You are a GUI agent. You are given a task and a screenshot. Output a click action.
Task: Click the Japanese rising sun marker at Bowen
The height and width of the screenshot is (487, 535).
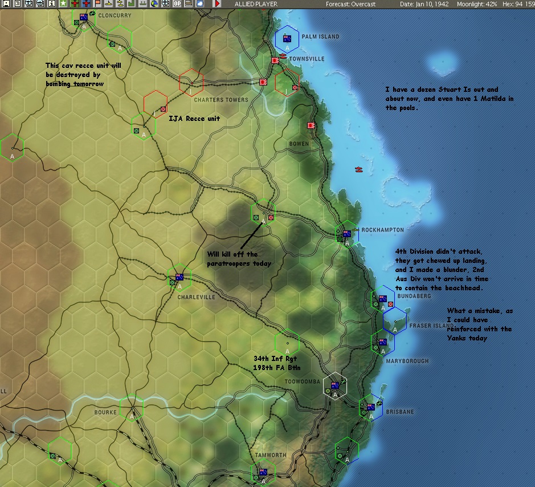coord(311,125)
